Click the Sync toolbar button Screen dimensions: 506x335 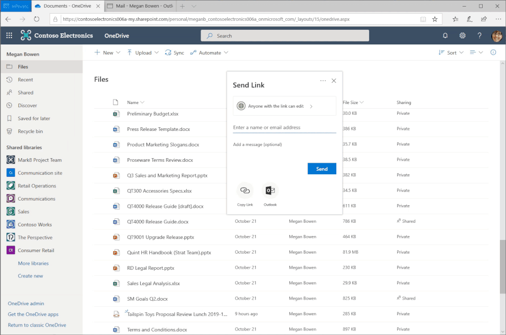[174, 53]
